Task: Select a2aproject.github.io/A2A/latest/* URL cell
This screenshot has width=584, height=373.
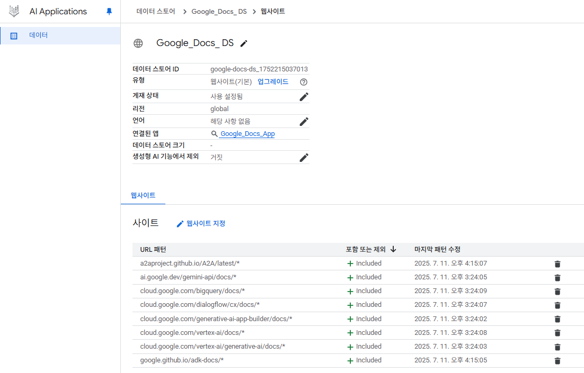Action: coord(190,263)
